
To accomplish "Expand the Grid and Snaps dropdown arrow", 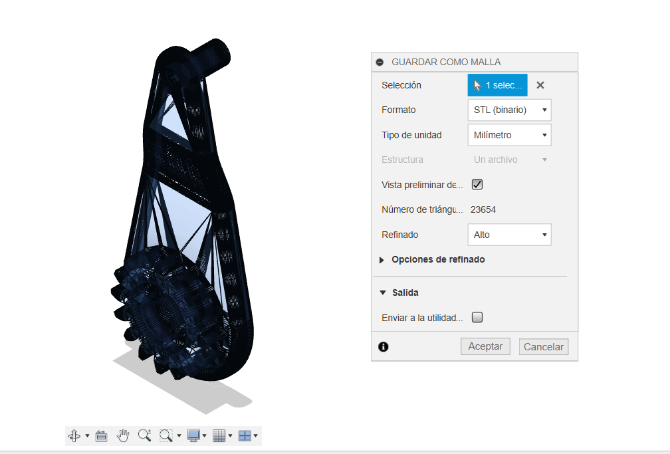I will (230, 436).
